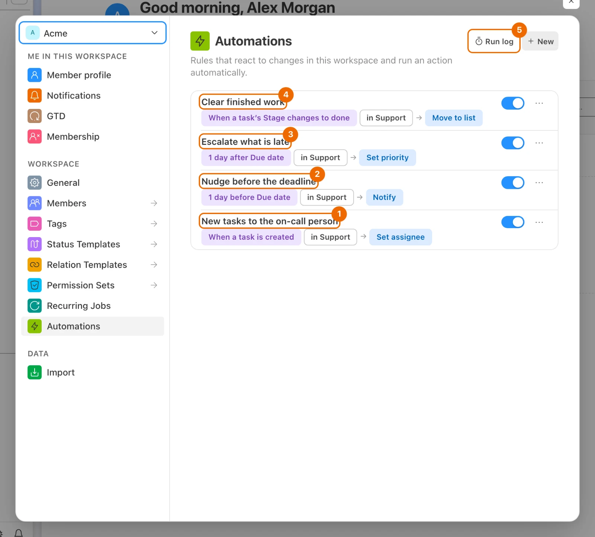Screen dimensions: 595x537
Task: Expand Status Templates arrow
Action: coord(154,244)
